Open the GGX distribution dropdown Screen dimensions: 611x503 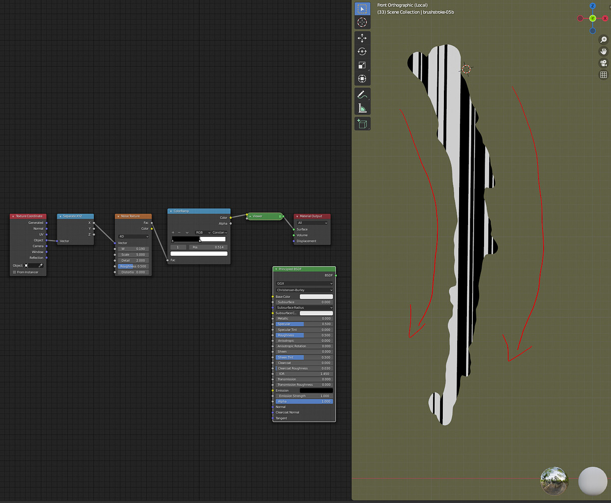(304, 283)
